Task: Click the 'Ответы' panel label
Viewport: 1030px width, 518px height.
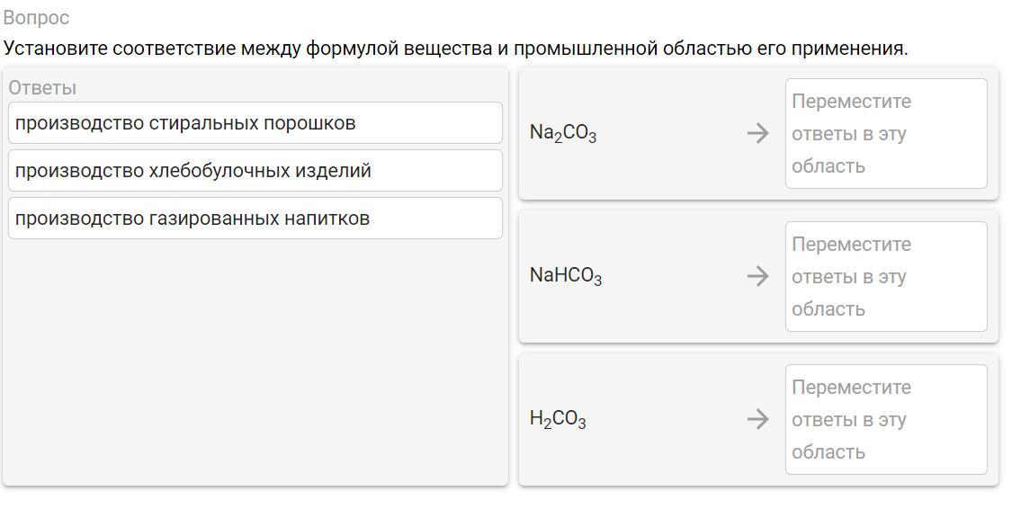Action: point(42,88)
